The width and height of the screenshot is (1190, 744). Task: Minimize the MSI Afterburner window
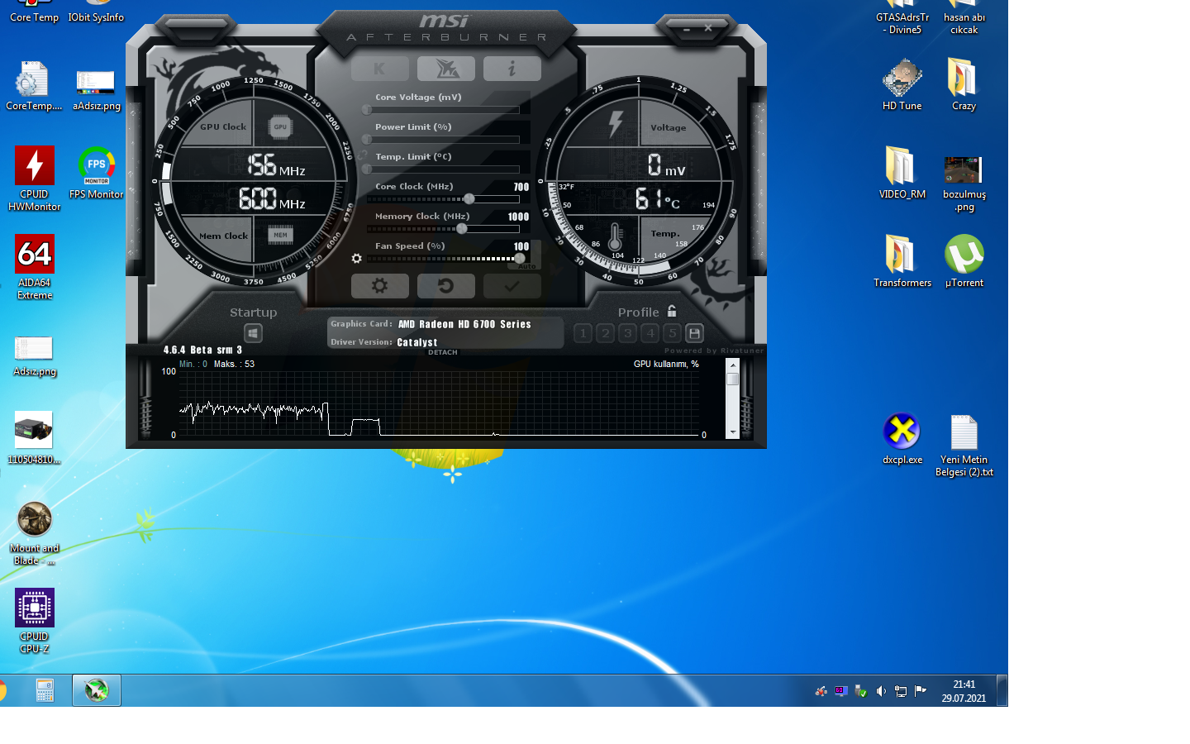tap(687, 29)
